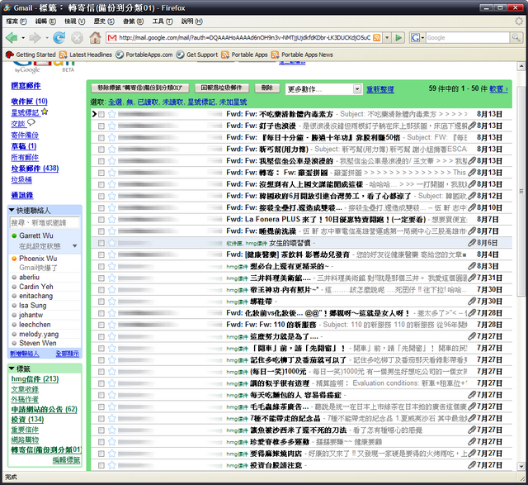Click the vertical scrollbar up arrow

(521, 66)
